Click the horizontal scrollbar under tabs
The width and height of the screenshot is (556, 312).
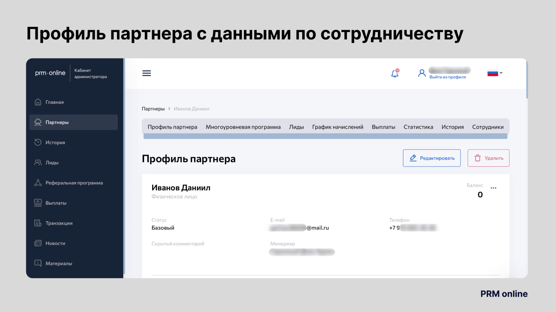tap(325, 136)
